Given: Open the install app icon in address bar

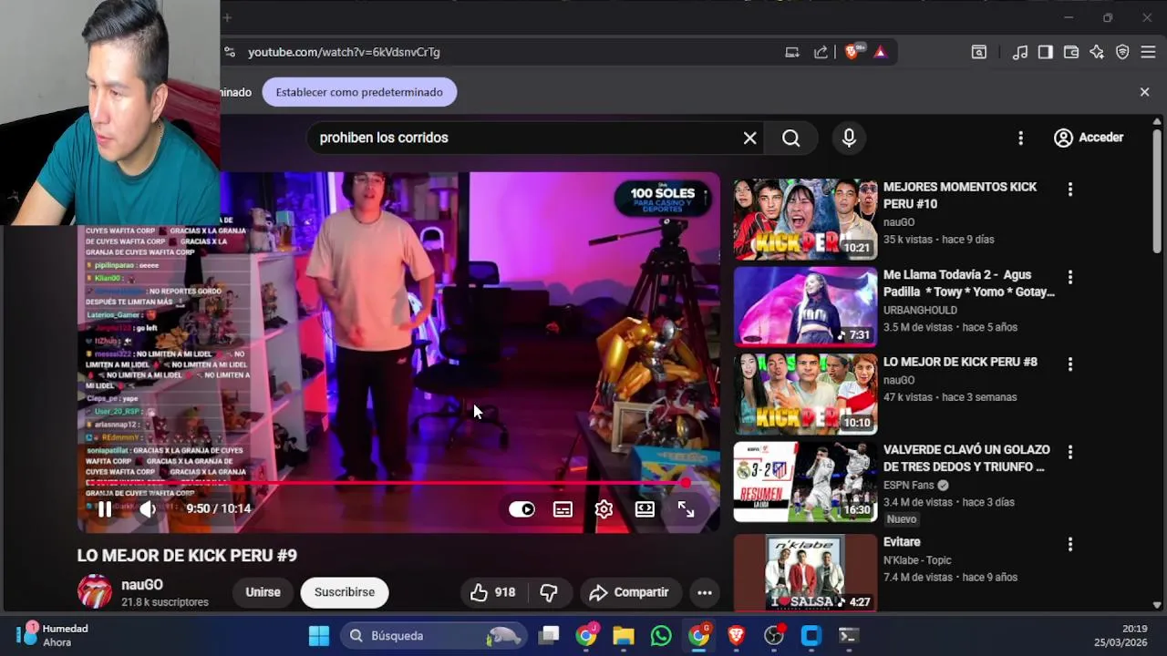Looking at the screenshot, I should (792, 52).
